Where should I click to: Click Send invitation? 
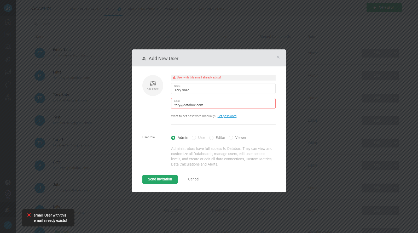point(160,179)
